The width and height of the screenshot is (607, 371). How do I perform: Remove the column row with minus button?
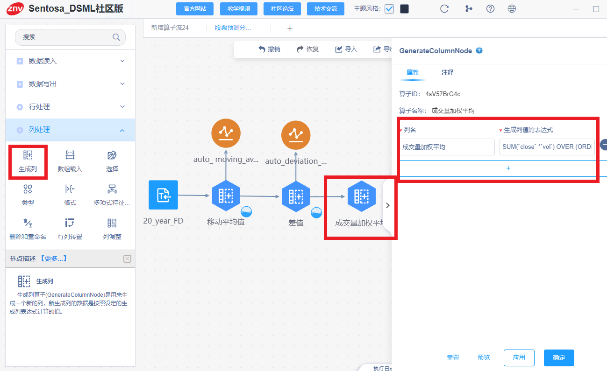click(x=604, y=145)
